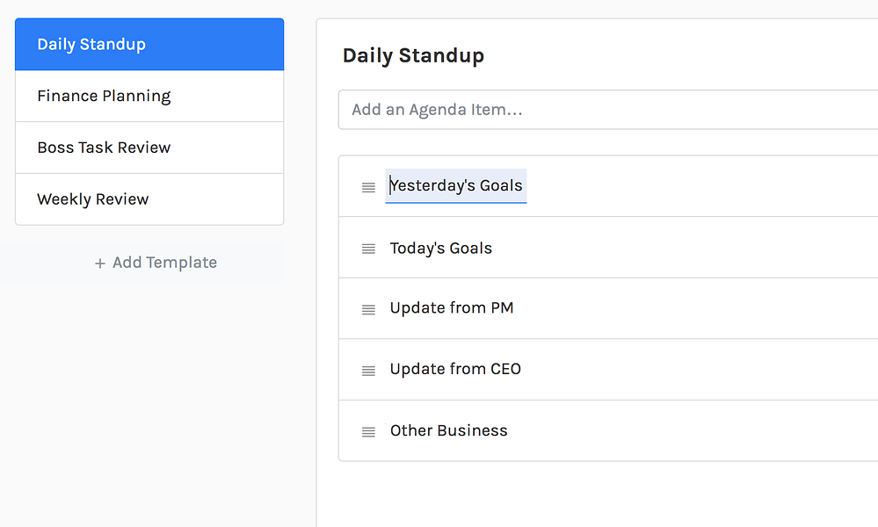The height and width of the screenshot is (527, 878).
Task: Select the Update from PM item text
Action: [452, 308]
